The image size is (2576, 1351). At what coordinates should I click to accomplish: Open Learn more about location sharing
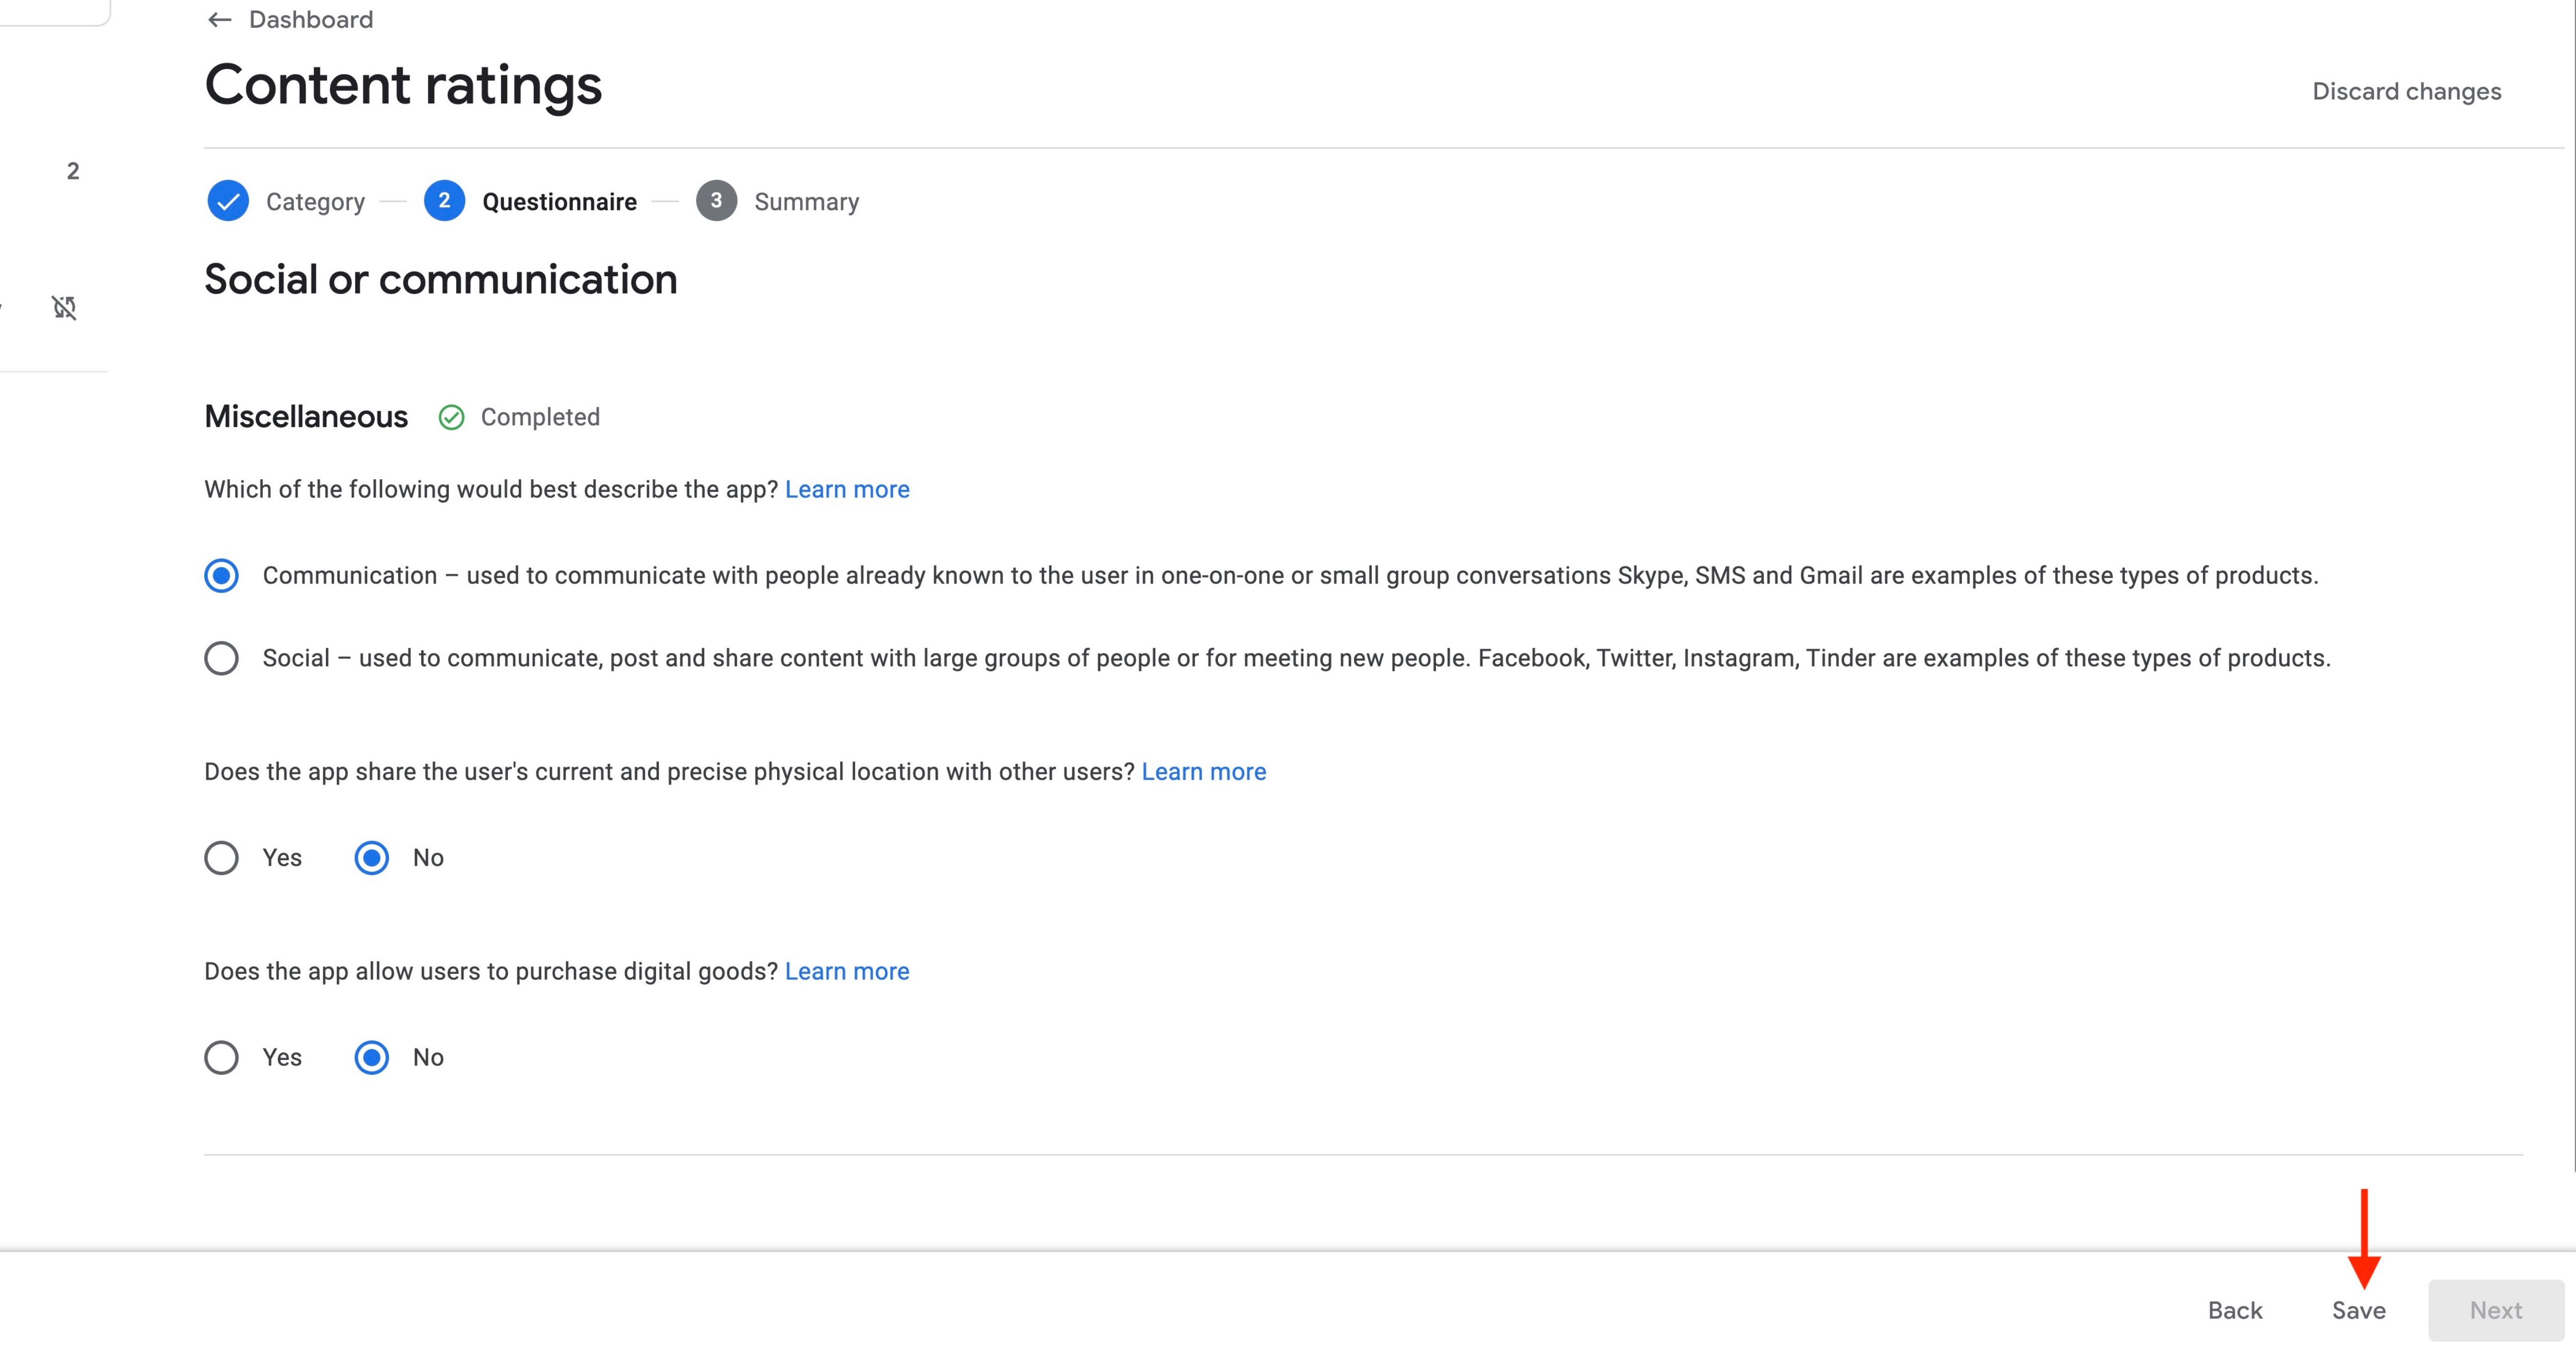[1203, 771]
